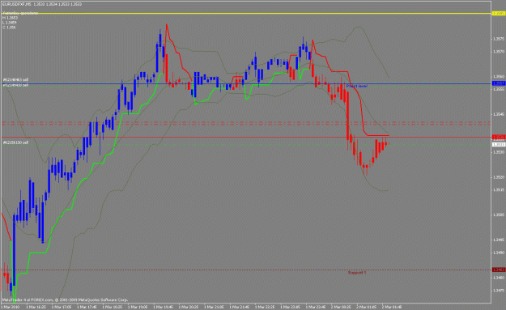506x310 pixels.
Task: Click the 'Support 1' line label
Action: click(x=357, y=273)
